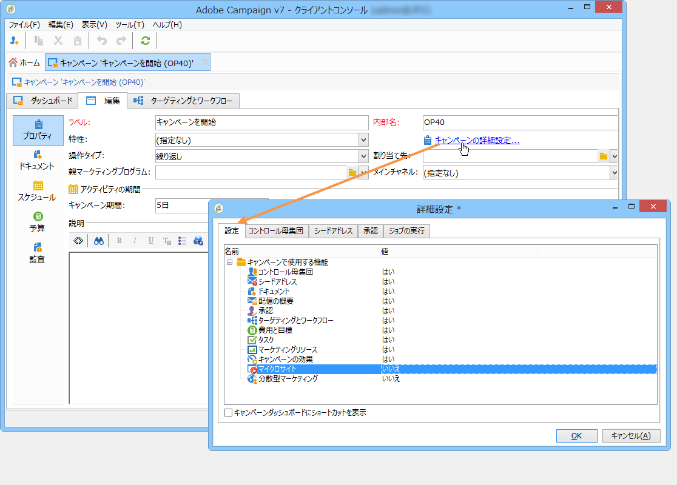Screen dimensions: 677x485
Task: Click the binoculars find icon in editor
Action: pos(99,241)
